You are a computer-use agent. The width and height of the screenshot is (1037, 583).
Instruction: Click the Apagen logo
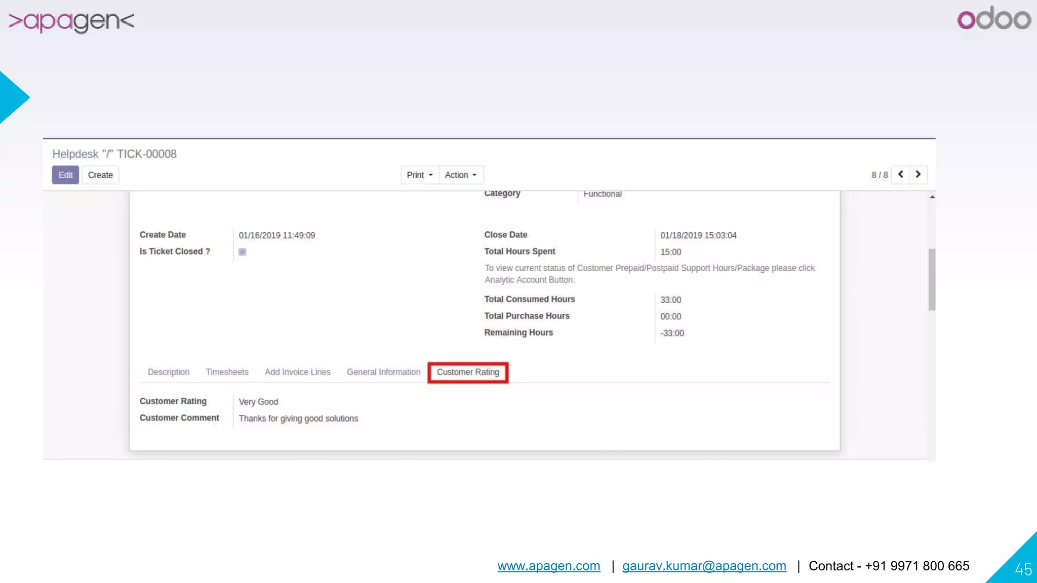(x=71, y=21)
